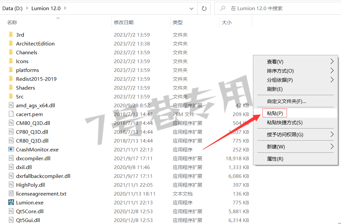Select the cacert.pem file name
The width and height of the screenshot is (341, 224).
coord(29,114)
